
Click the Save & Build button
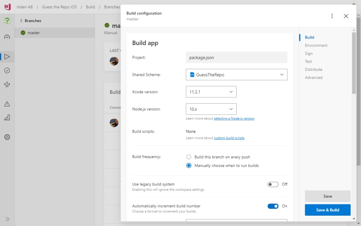click(x=327, y=210)
